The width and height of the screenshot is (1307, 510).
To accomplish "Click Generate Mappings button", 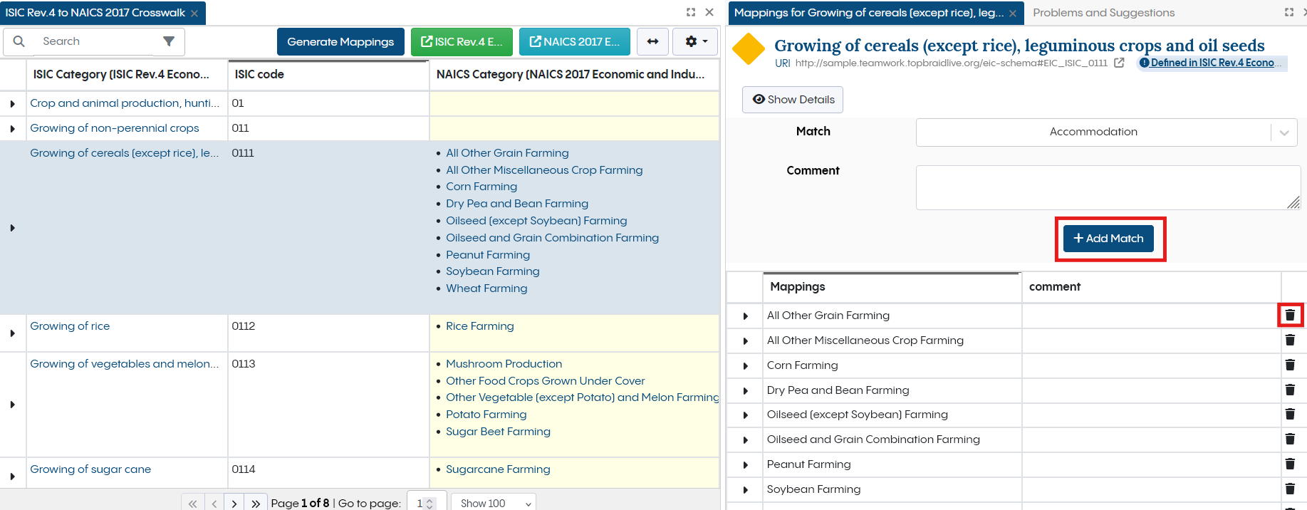I will (x=340, y=42).
